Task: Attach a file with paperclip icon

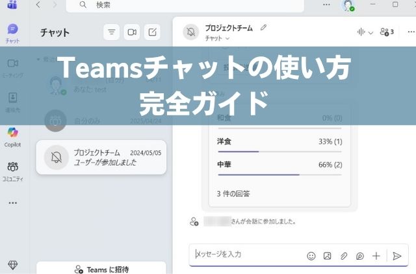Action: (344, 256)
